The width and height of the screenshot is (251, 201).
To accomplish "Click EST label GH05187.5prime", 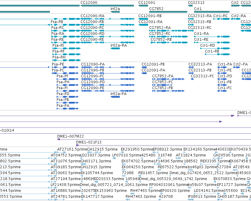I will (x=233, y=197).
